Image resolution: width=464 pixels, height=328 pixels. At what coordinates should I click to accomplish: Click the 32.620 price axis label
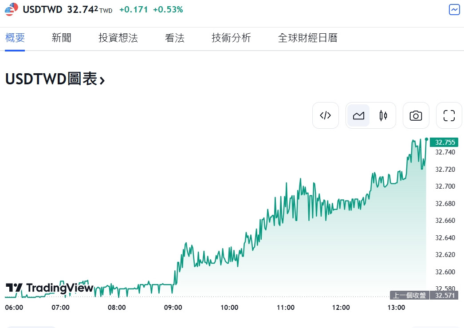445,255
